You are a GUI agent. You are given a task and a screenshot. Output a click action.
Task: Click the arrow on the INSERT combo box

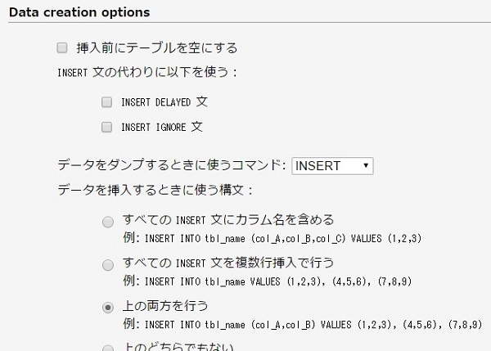point(365,166)
